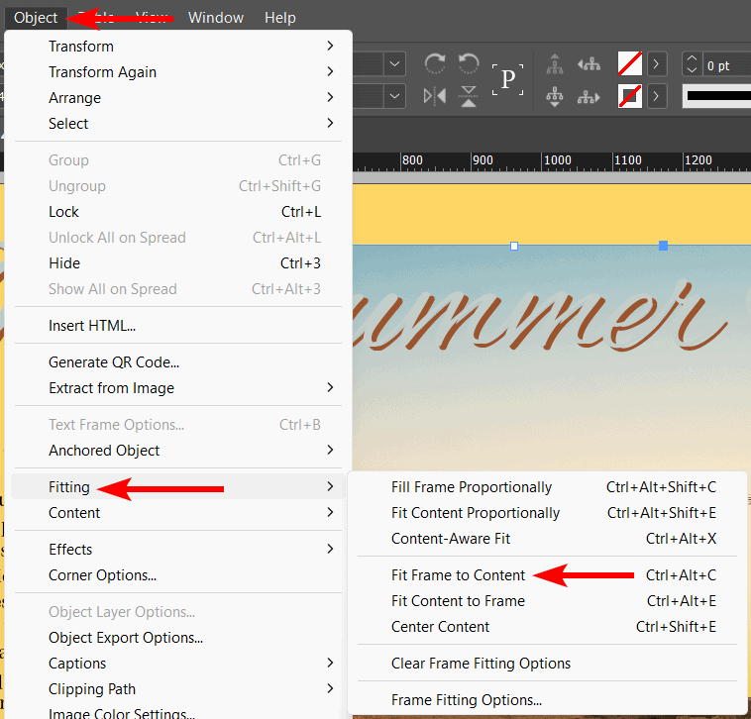Screen dimensions: 751x719
Task: Open the Effects submenu
Action: [x=70, y=550]
